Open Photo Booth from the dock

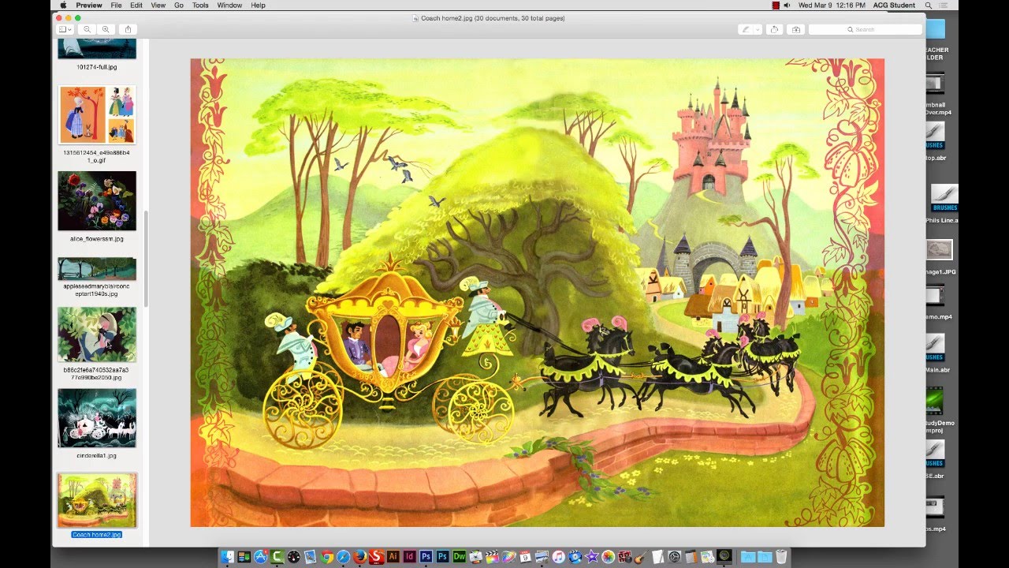point(624,557)
